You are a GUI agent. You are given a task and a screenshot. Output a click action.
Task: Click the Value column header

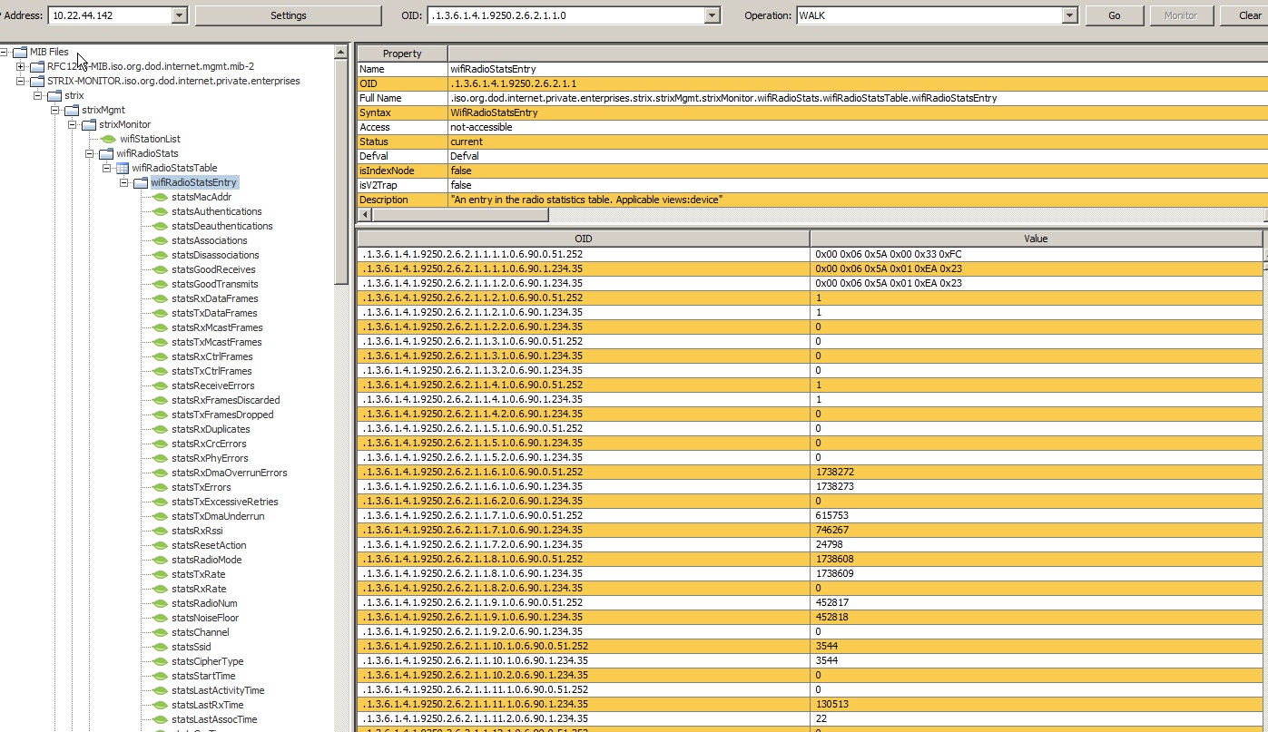[1036, 239]
